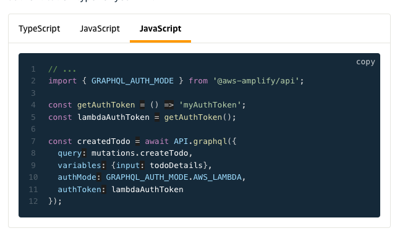Click the 'input' key on line 9
Screen dimensions: 400x236
tap(128, 166)
